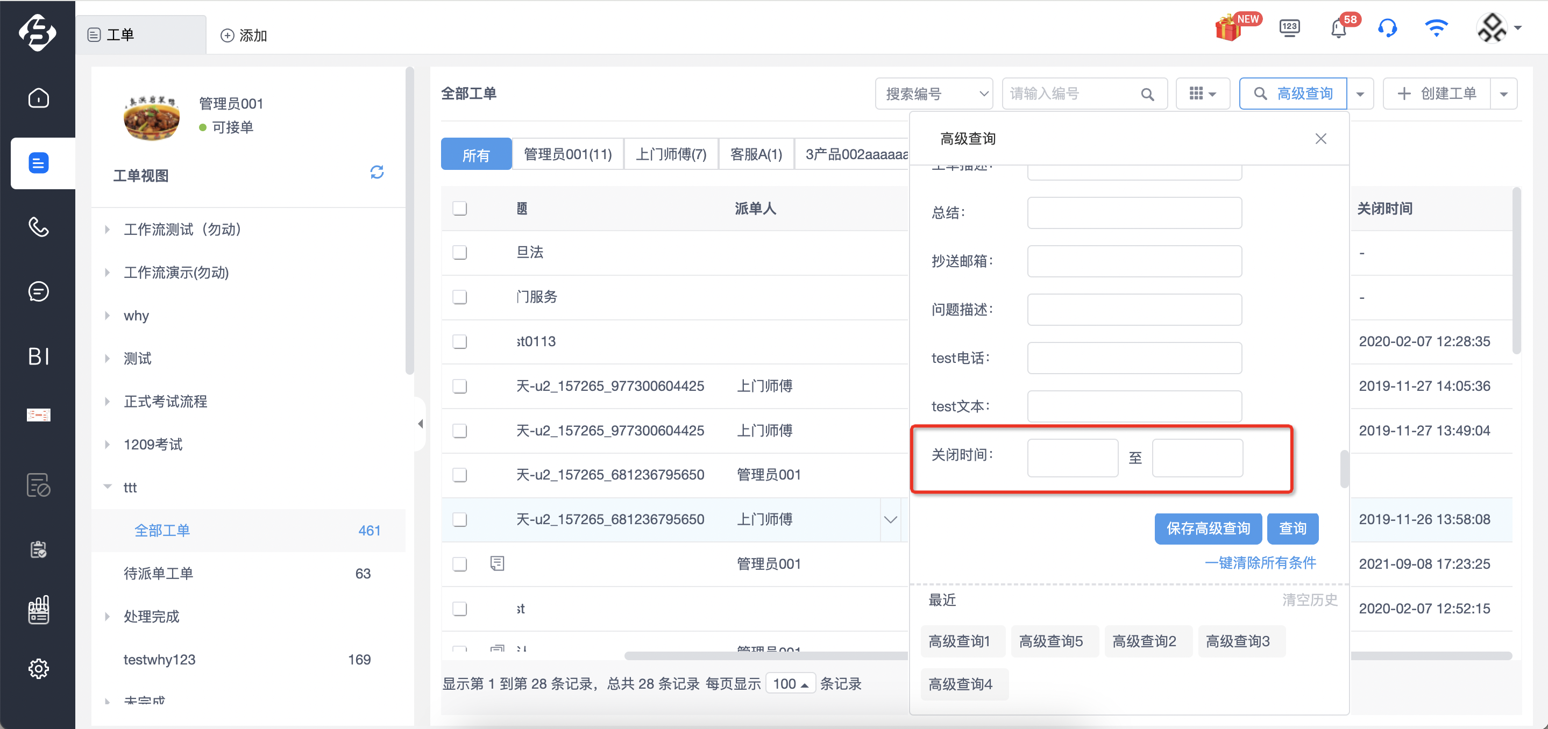
Task: Toggle the select-all checkbox in table header
Action: [460, 209]
